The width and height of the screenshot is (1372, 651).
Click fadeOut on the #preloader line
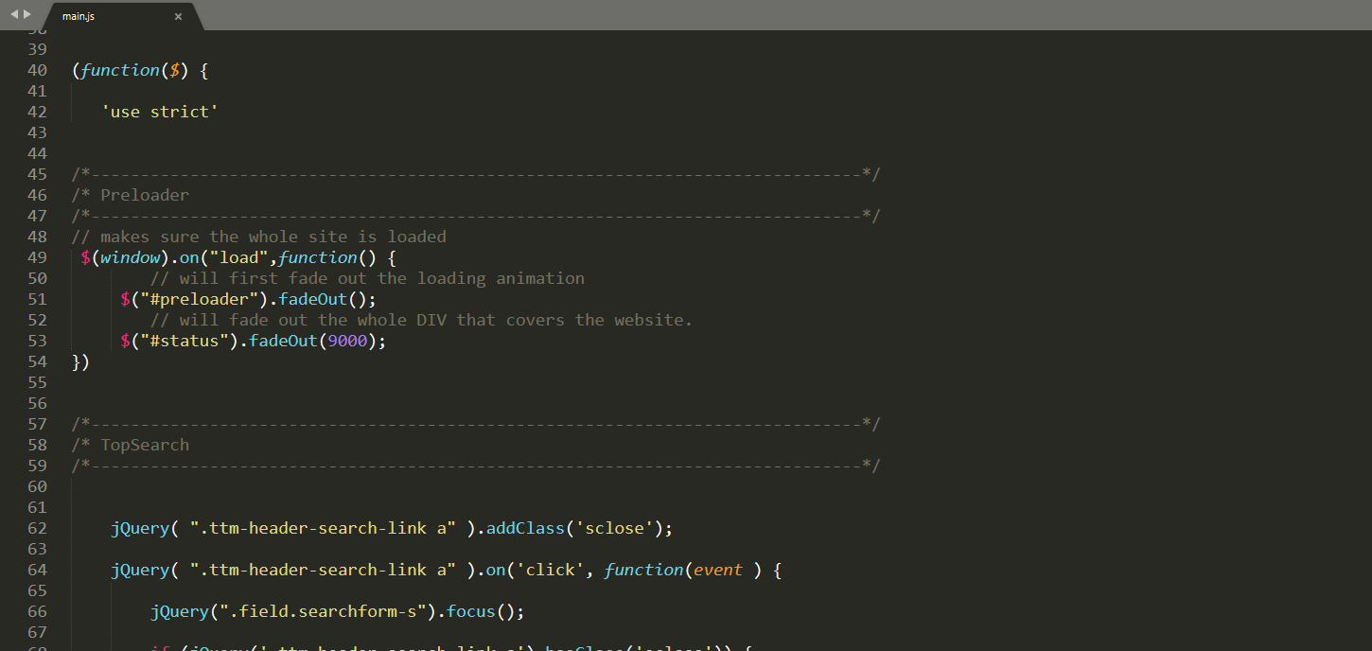click(313, 299)
